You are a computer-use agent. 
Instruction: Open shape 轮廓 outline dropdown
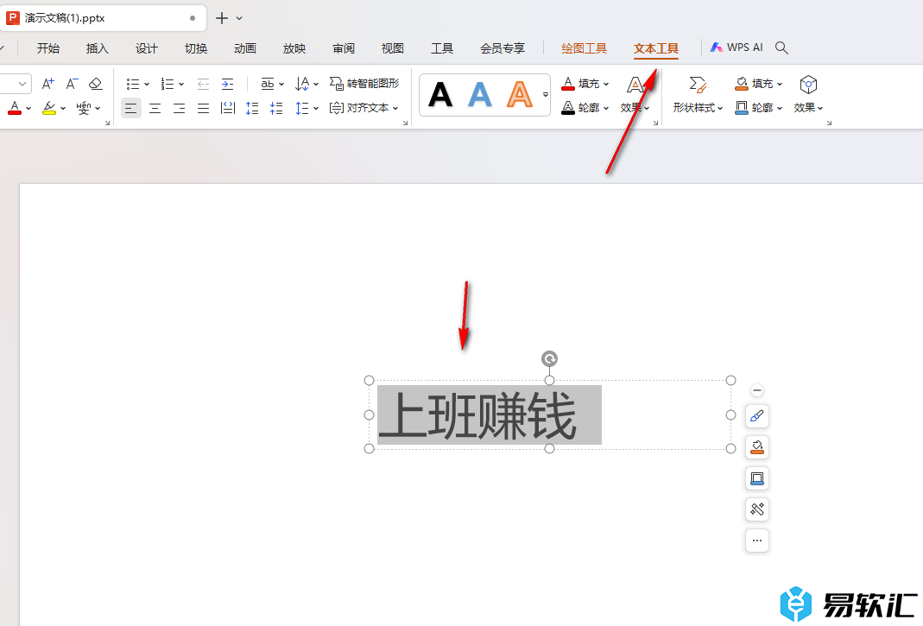759,108
